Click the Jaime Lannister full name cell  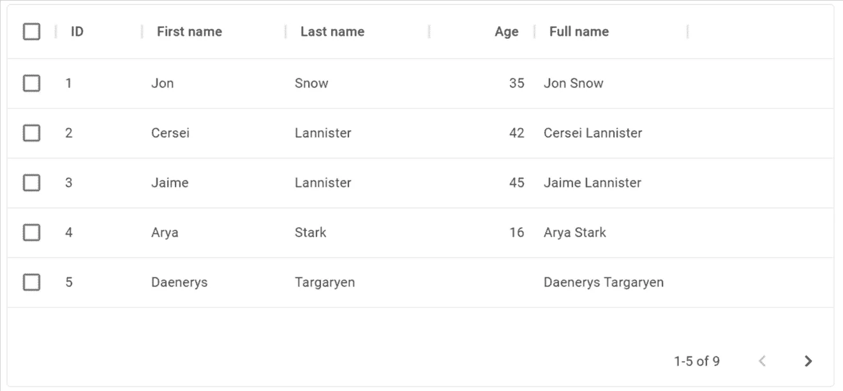pyautogui.click(x=592, y=182)
